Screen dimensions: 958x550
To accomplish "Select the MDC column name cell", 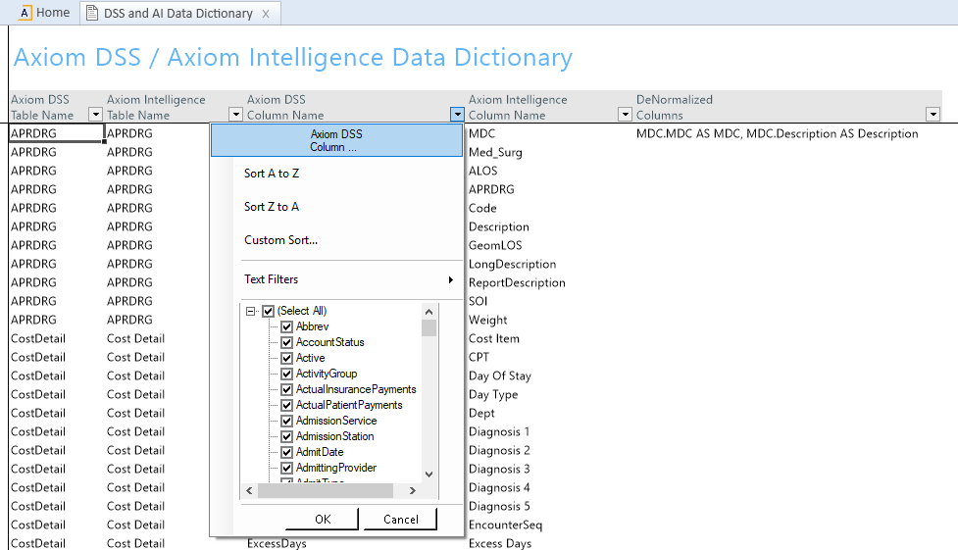I will click(x=482, y=133).
